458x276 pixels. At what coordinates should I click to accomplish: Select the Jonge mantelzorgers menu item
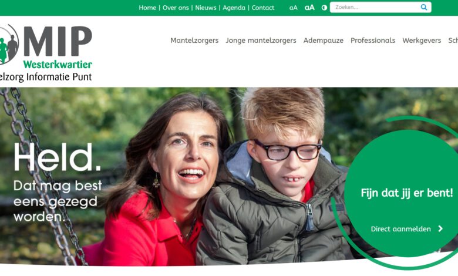261,41
